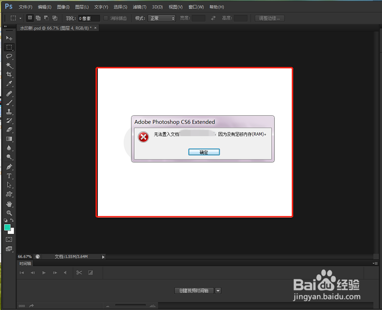Select the Crop tool
Viewport: 382px width, 310px height.
9,75
